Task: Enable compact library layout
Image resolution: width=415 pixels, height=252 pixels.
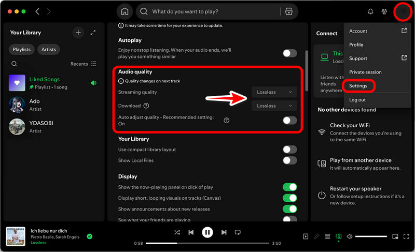Action: coord(290,150)
